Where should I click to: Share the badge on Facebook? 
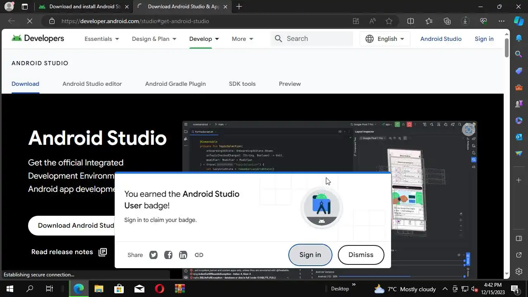(x=168, y=255)
